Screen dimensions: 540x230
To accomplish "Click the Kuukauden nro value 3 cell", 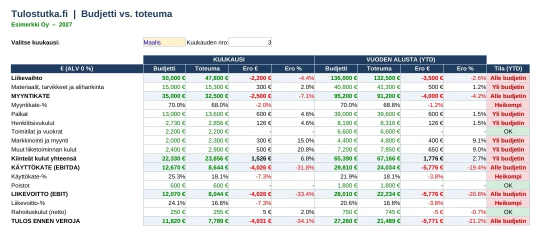I will pyautogui.click(x=250, y=42).
